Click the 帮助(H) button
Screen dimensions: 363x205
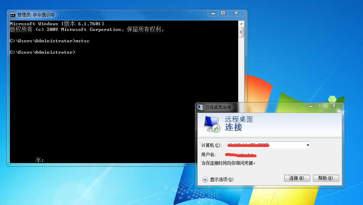(326, 178)
